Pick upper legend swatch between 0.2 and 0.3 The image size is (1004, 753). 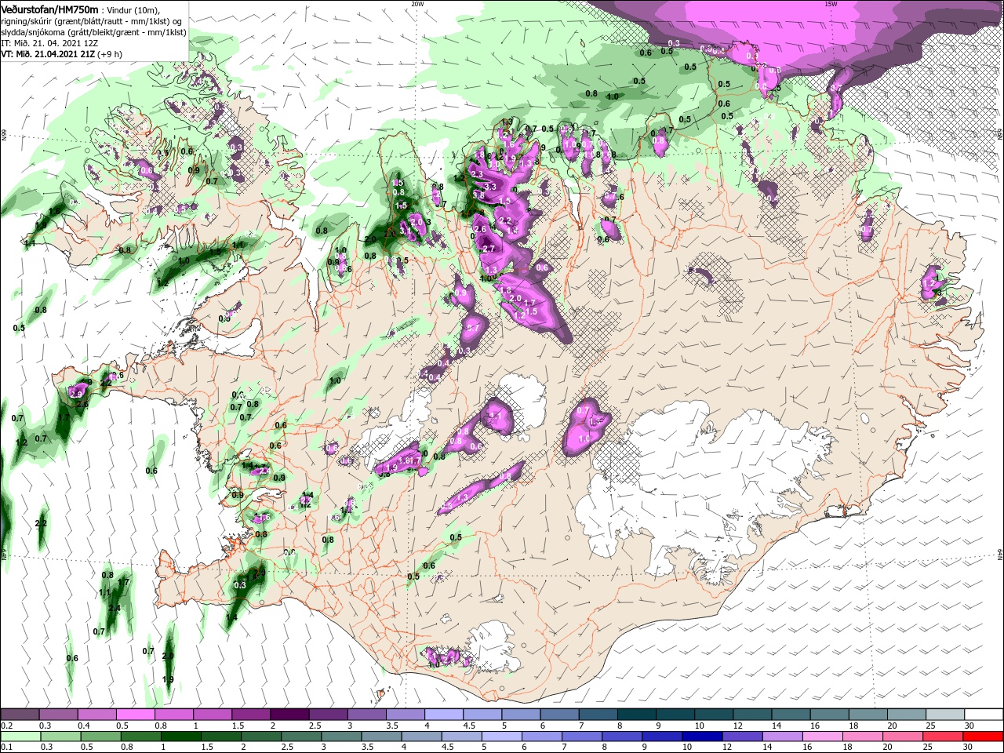click(20, 714)
